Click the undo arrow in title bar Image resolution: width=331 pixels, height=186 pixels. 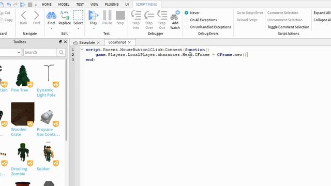point(9,4)
